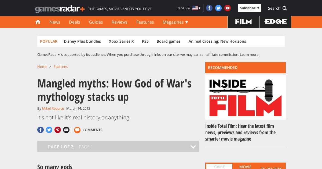Share article on Twitter

pyautogui.click(x=49, y=130)
